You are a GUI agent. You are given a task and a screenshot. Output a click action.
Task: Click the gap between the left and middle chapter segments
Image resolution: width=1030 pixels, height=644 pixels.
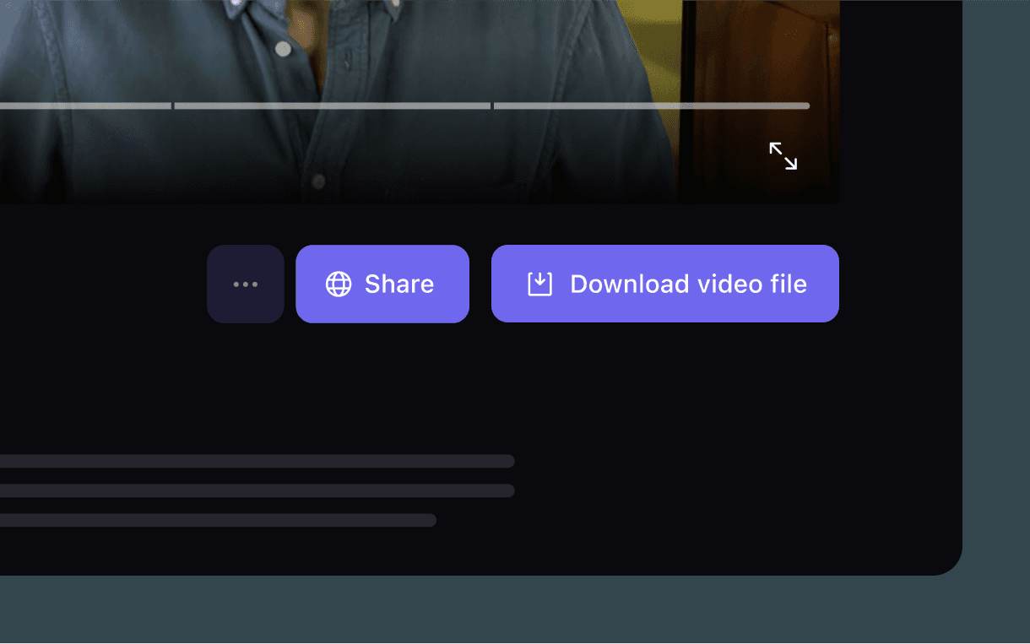pos(173,106)
